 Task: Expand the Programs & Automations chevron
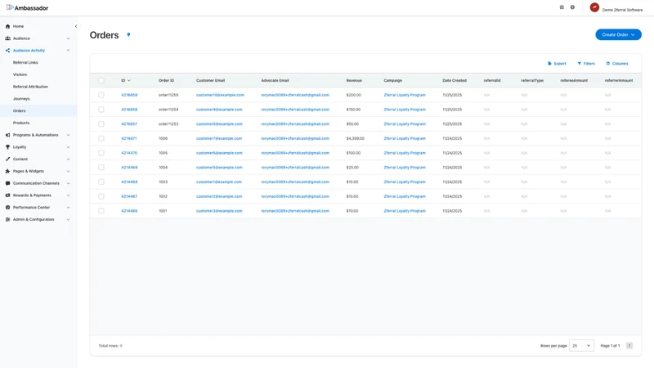69,135
